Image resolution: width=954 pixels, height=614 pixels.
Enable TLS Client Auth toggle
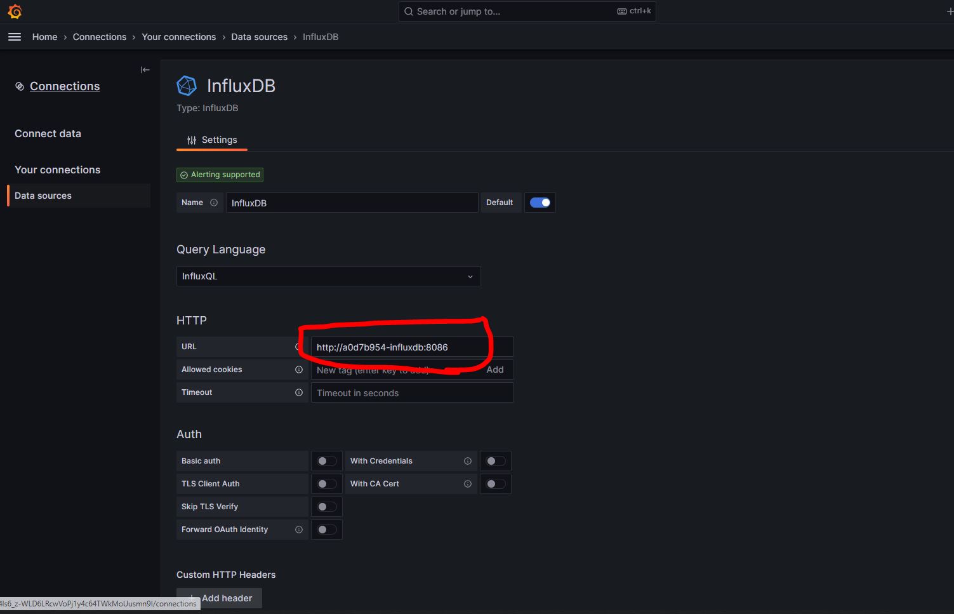tap(327, 484)
